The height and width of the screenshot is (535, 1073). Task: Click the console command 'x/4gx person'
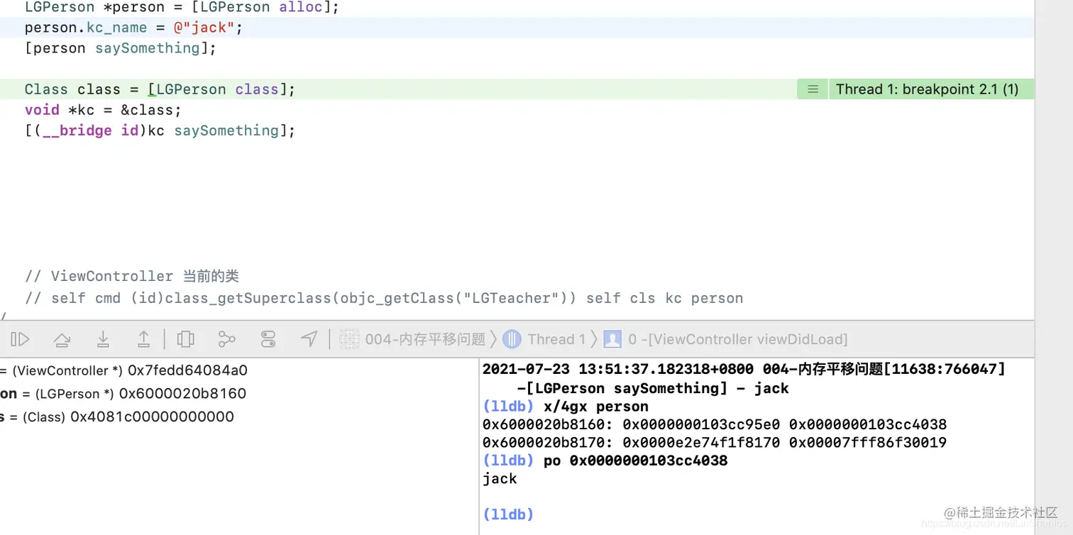(x=596, y=407)
